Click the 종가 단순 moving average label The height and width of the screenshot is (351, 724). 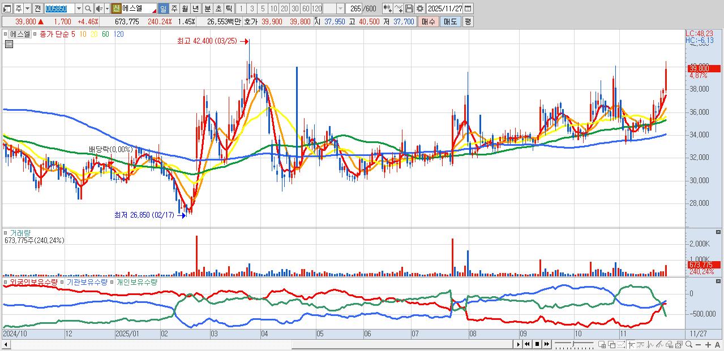pos(54,34)
